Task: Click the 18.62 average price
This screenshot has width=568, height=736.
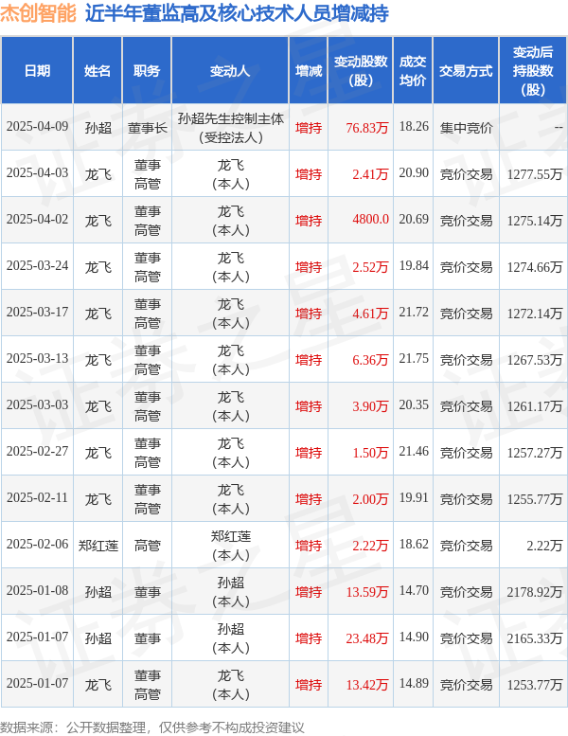Action: click(x=414, y=545)
